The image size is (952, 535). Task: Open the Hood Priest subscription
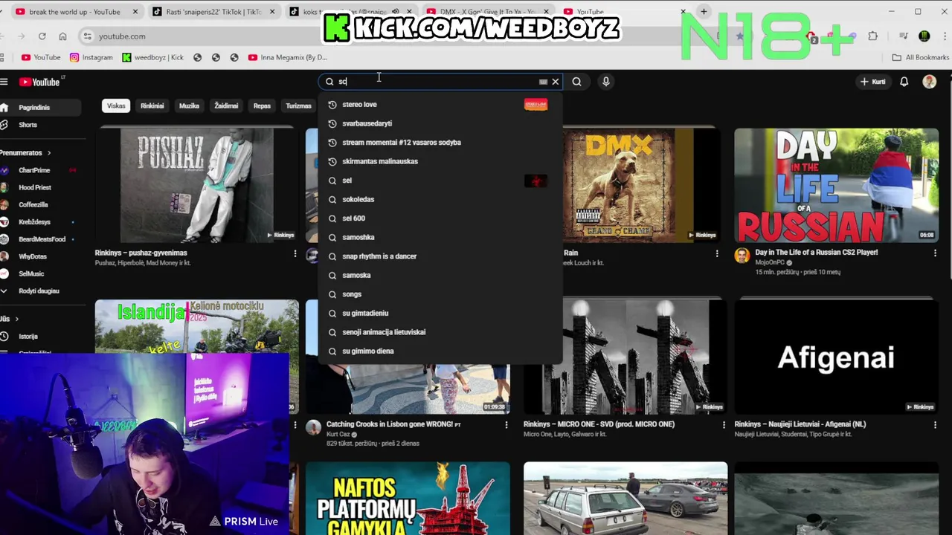point(39,188)
